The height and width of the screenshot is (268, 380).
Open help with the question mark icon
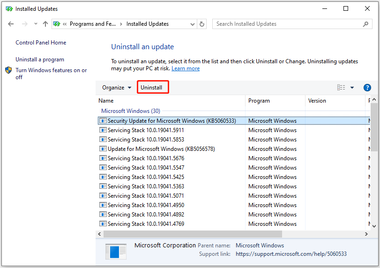click(x=367, y=88)
